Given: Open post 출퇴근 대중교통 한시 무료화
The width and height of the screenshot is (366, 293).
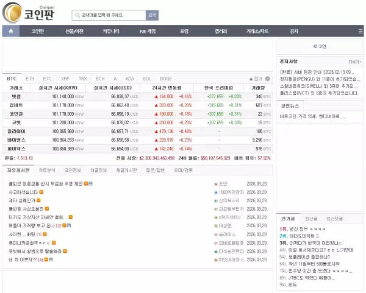Looking at the screenshot, I should point(46,184).
